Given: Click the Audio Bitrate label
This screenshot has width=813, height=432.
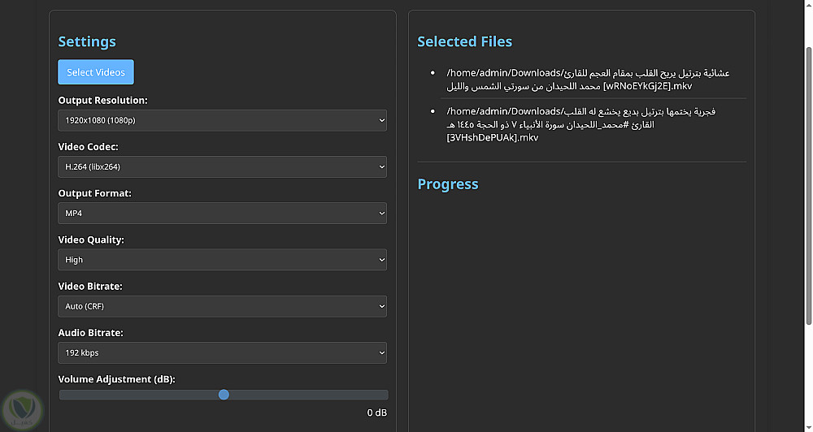Looking at the screenshot, I should 90,333.
